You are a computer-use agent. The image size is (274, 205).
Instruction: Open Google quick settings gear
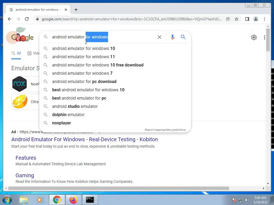click(x=254, y=37)
